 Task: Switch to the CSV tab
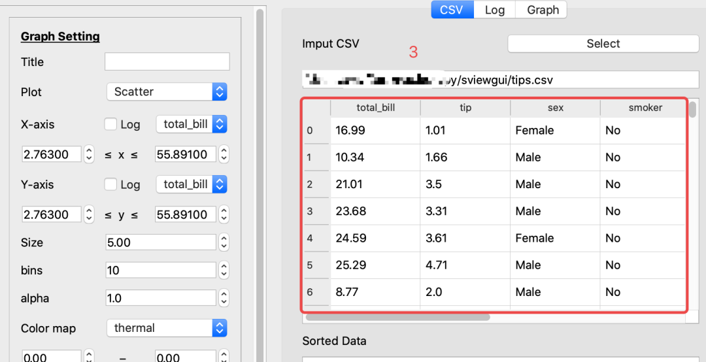click(x=452, y=10)
